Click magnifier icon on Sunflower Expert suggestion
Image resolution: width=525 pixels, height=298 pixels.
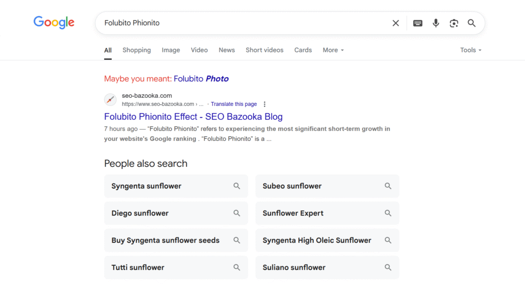pyautogui.click(x=388, y=213)
